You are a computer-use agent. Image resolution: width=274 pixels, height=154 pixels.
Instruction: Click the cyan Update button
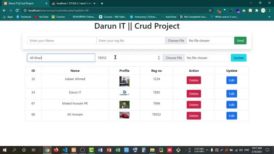point(238,58)
